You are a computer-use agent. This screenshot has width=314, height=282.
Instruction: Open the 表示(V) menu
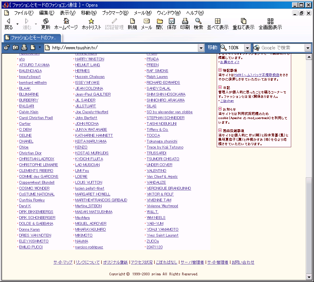(68, 13)
